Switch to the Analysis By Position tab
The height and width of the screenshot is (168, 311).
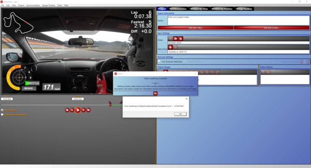tap(223, 8)
